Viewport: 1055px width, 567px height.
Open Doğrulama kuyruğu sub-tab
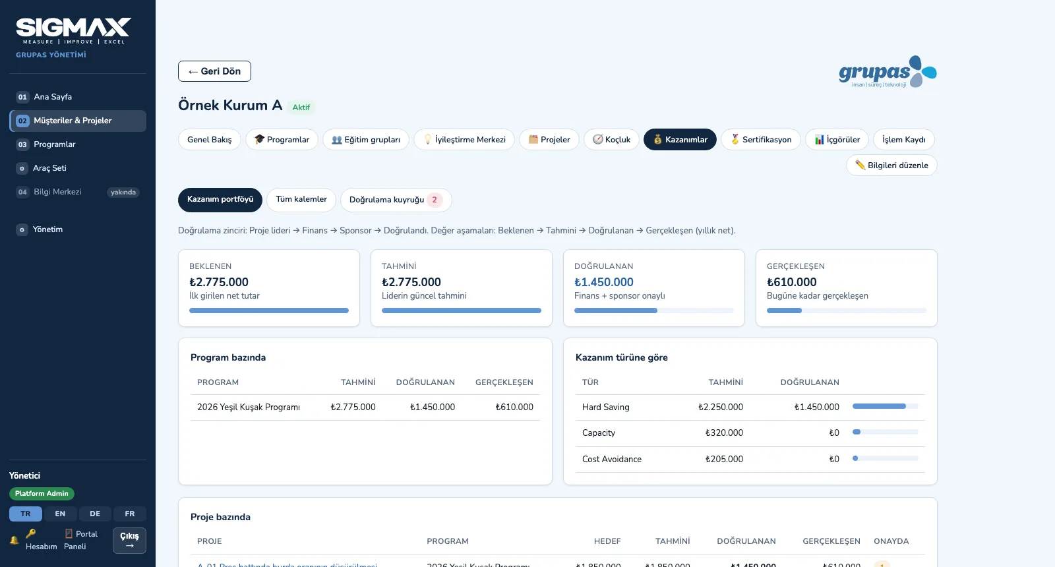pos(396,200)
